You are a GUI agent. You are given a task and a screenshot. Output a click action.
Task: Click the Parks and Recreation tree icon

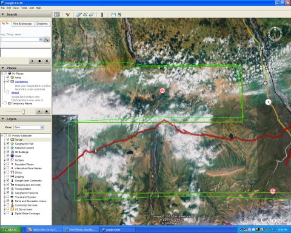pos(12,201)
